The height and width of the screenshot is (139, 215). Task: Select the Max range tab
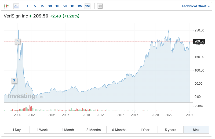pyautogui.click(x=196, y=130)
